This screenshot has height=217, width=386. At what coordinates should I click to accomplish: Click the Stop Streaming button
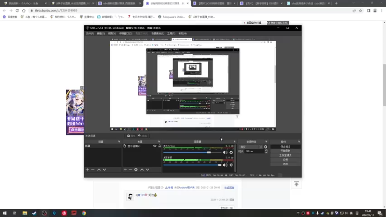tap(285, 147)
